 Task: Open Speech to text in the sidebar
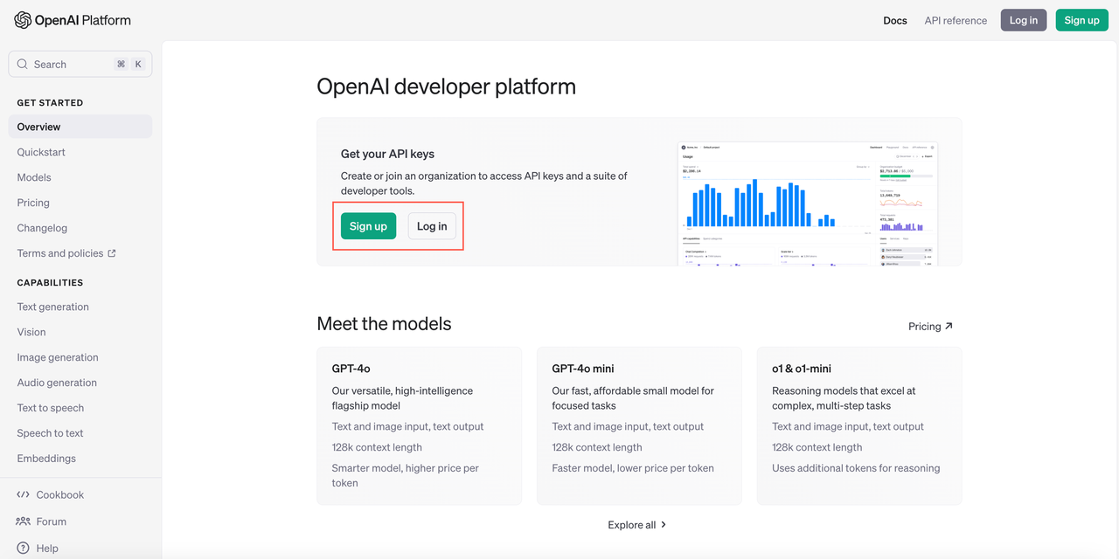coord(50,433)
